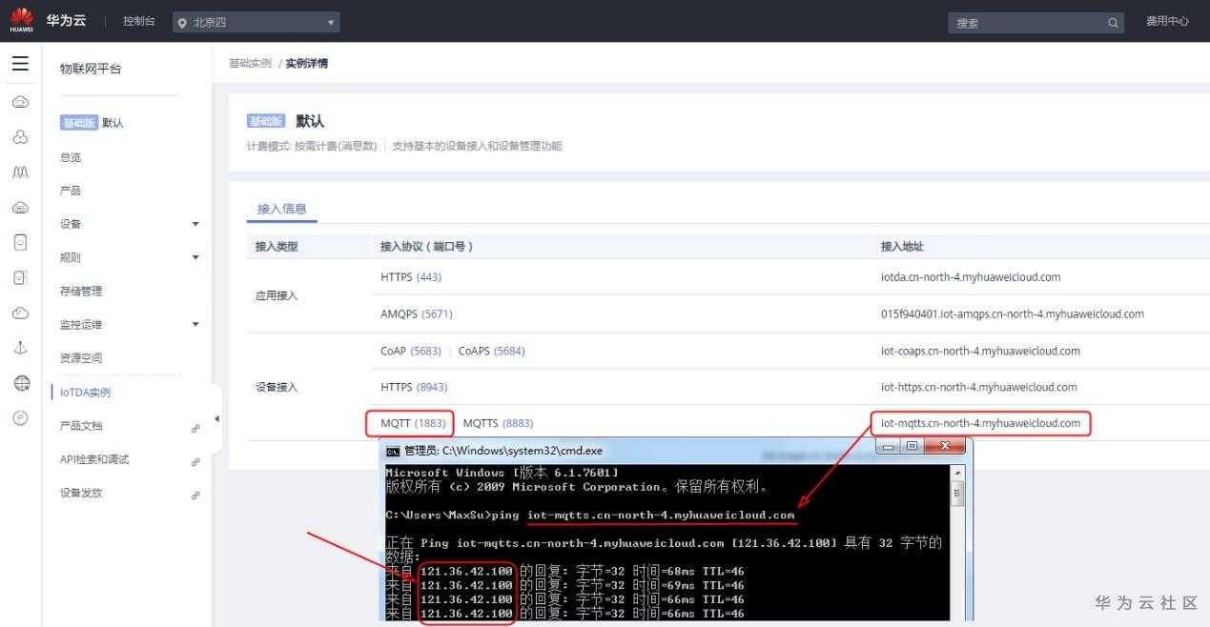Click the location pin icon beside 北京四
The image size is (1210, 627).
pos(182,23)
